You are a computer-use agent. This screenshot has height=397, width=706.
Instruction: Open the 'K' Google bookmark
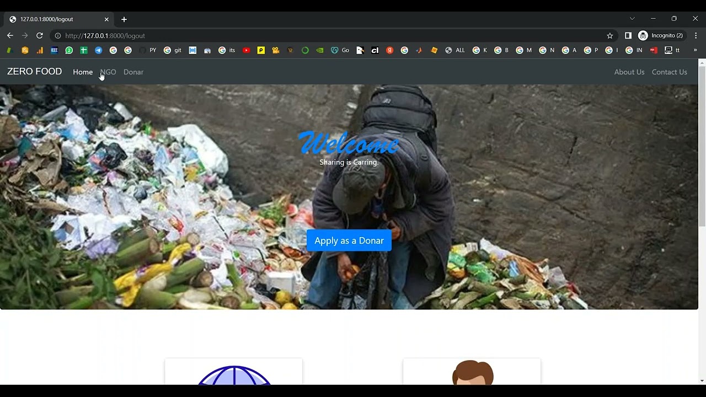click(480, 50)
